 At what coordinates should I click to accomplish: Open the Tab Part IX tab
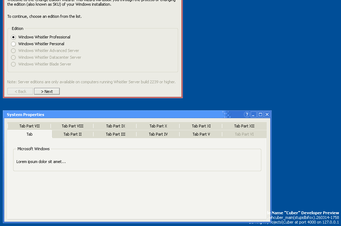[x=116, y=126]
